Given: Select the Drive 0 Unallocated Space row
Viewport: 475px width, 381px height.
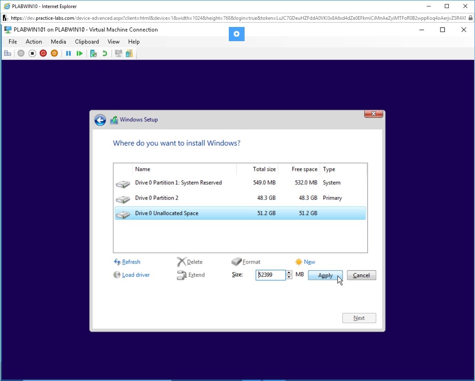Looking at the screenshot, I should (x=240, y=213).
